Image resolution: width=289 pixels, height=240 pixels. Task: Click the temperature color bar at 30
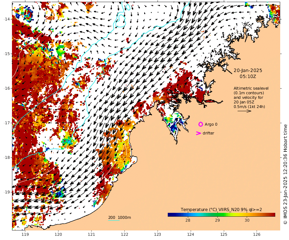point(247,215)
